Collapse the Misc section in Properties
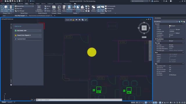Image resolution: width=186 pixels, height=104 pixels. click(x=183, y=64)
